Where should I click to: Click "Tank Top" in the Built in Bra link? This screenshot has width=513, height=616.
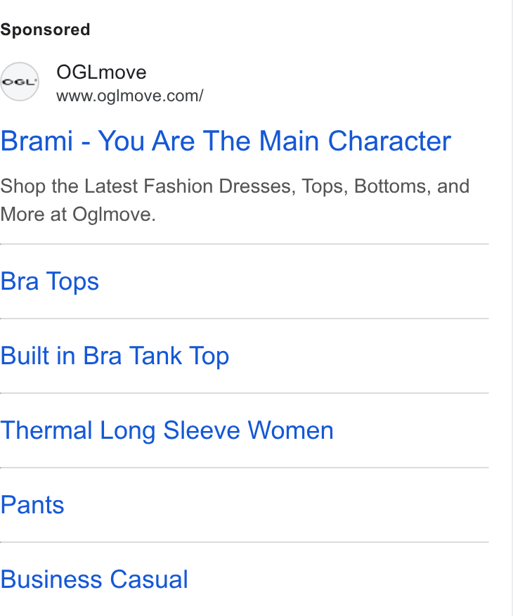coord(179,357)
